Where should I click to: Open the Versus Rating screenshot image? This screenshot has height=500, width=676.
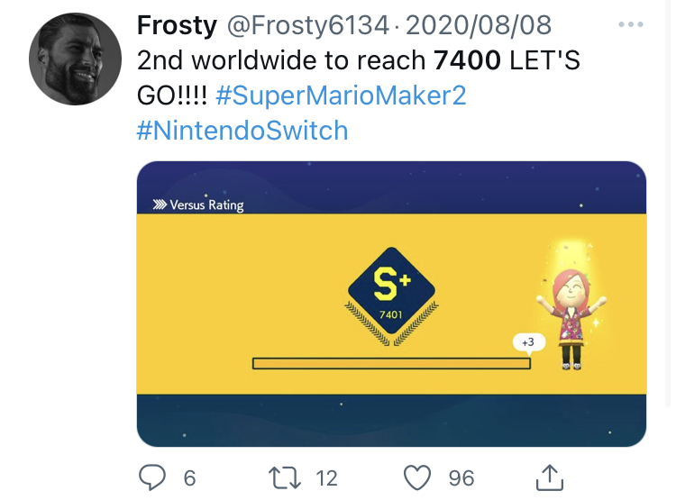[391, 304]
